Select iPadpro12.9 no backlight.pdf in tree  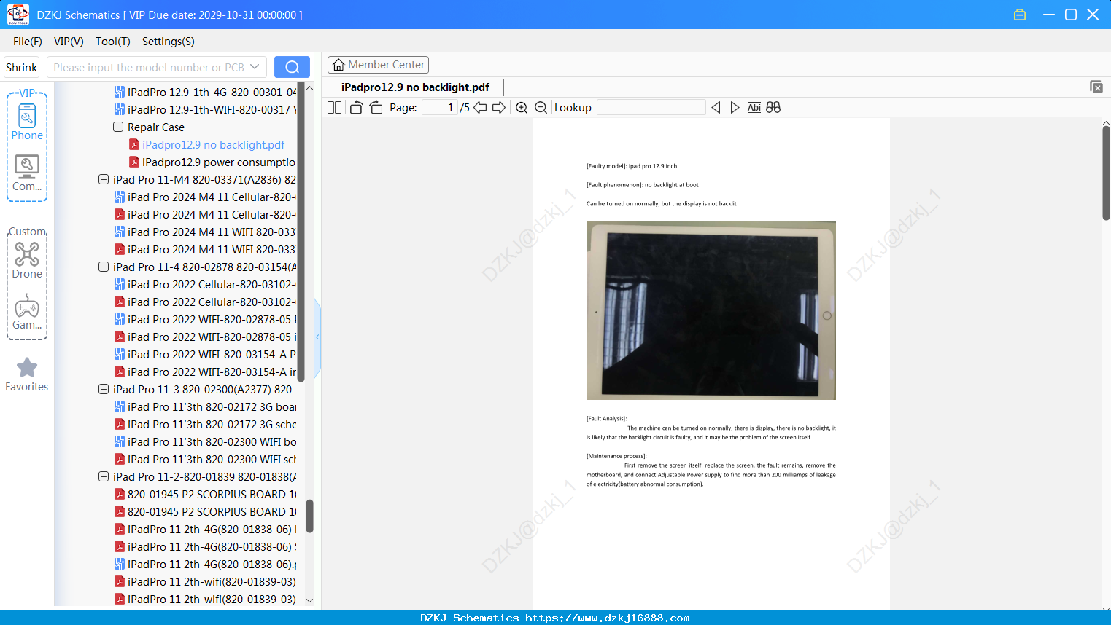pyautogui.click(x=213, y=144)
